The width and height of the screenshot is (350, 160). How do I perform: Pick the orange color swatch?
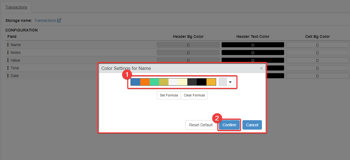tap(145, 82)
